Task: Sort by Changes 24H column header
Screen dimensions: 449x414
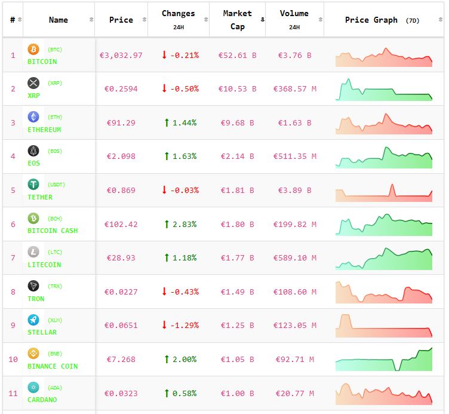Action: pos(178,20)
